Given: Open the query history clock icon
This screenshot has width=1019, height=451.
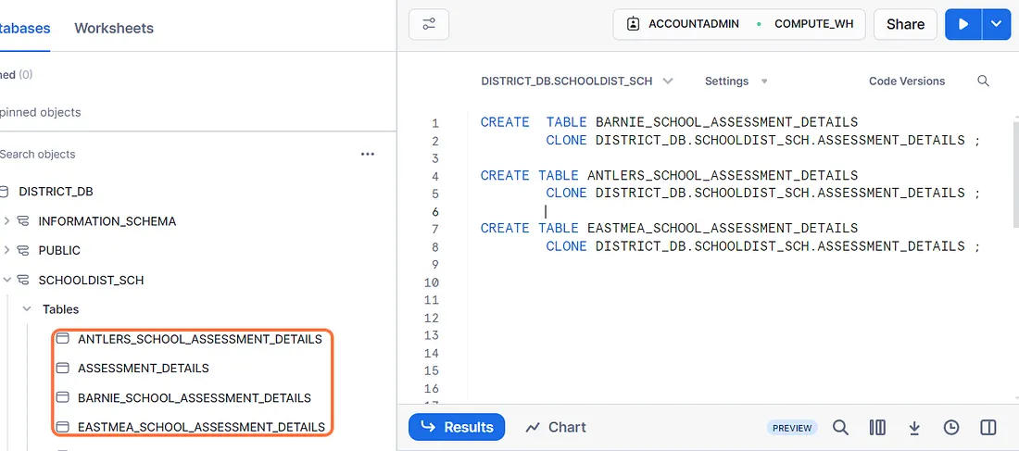Looking at the screenshot, I should click(951, 427).
